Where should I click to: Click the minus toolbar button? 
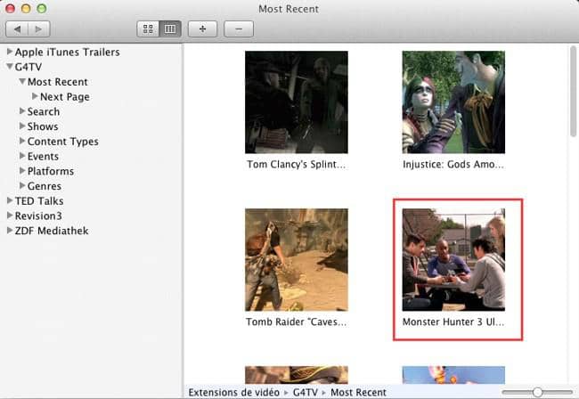(x=239, y=28)
